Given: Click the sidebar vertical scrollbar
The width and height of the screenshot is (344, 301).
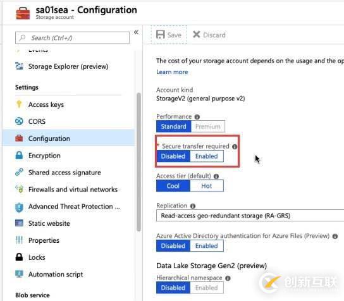Looking at the screenshot, I should pyautogui.click(x=138, y=162).
